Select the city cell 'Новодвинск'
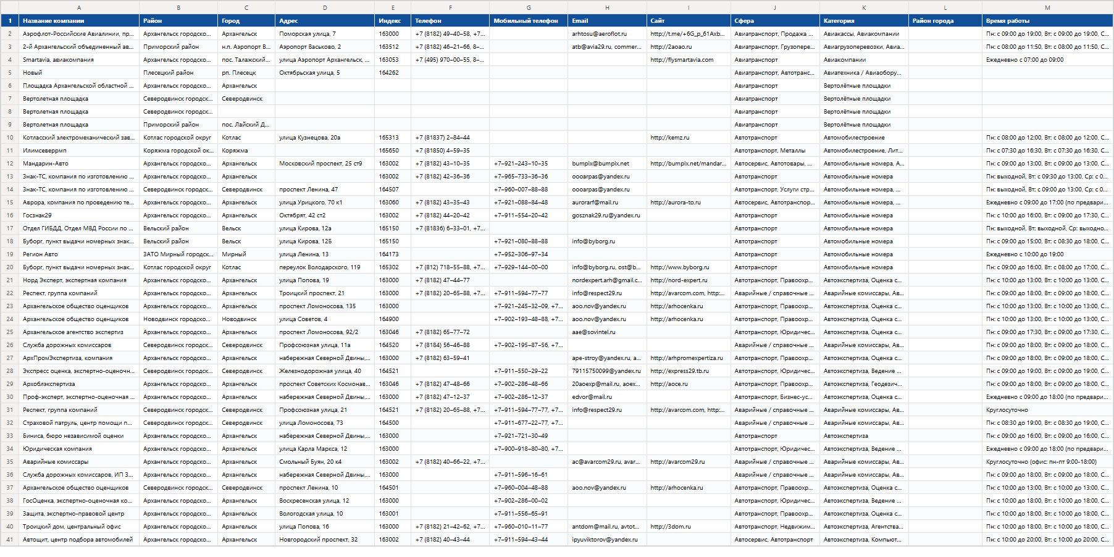 246,319
